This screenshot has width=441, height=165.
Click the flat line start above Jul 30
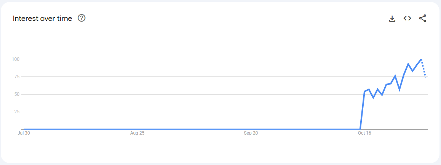[24, 129]
